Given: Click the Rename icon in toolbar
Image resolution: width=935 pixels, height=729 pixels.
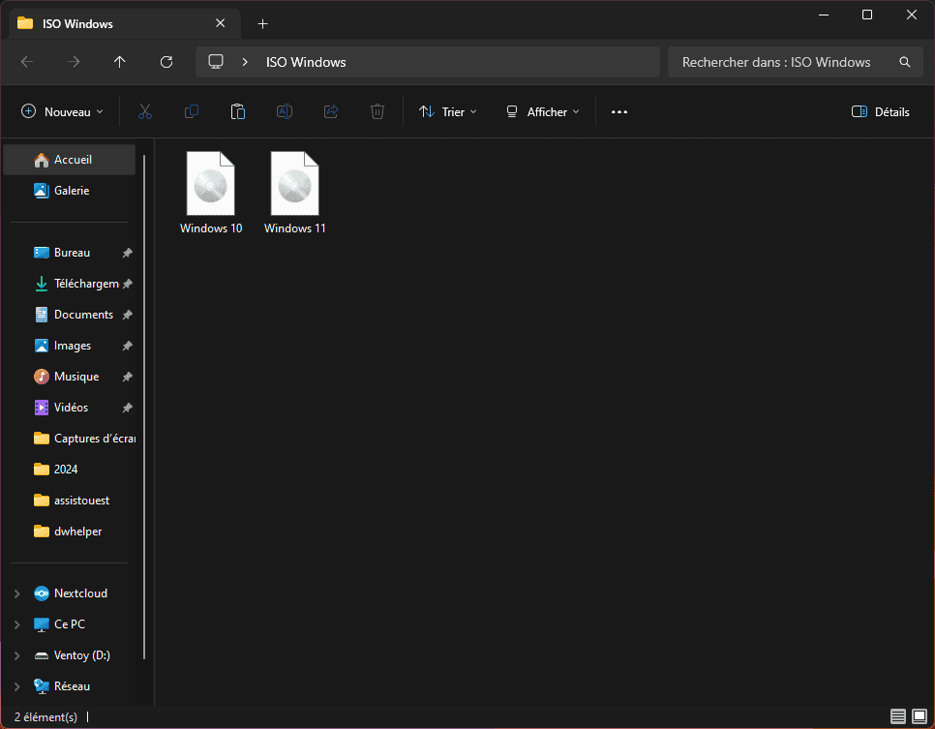Looking at the screenshot, I should click(285, 111).
